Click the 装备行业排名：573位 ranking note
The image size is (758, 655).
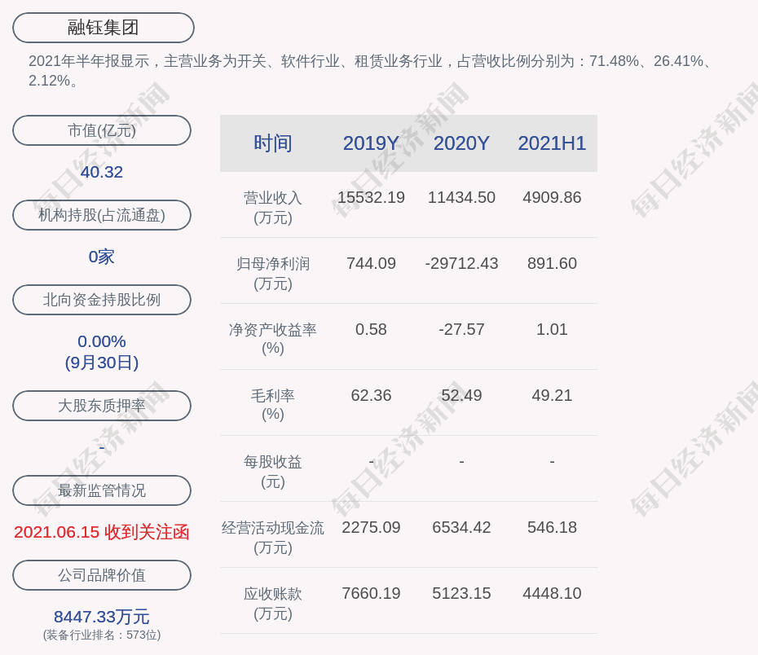click(x=102, y=635)
